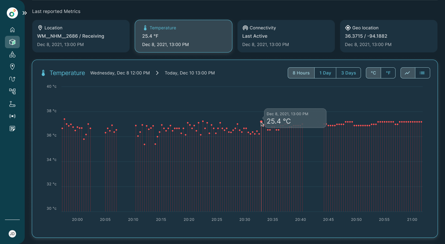Click the thermometer icon in Temperature card
Screen dimensions: 445x244
tap(145, 28)
